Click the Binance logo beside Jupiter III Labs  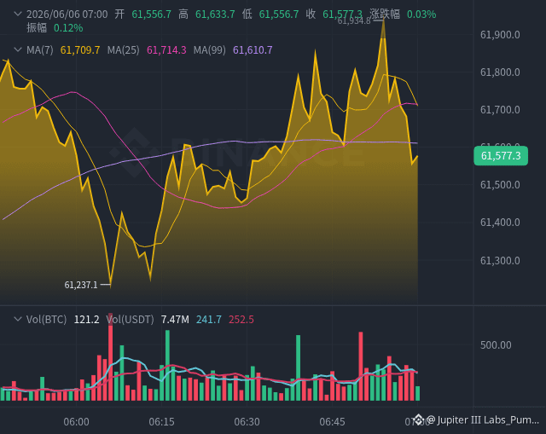[x=418, y=420]
